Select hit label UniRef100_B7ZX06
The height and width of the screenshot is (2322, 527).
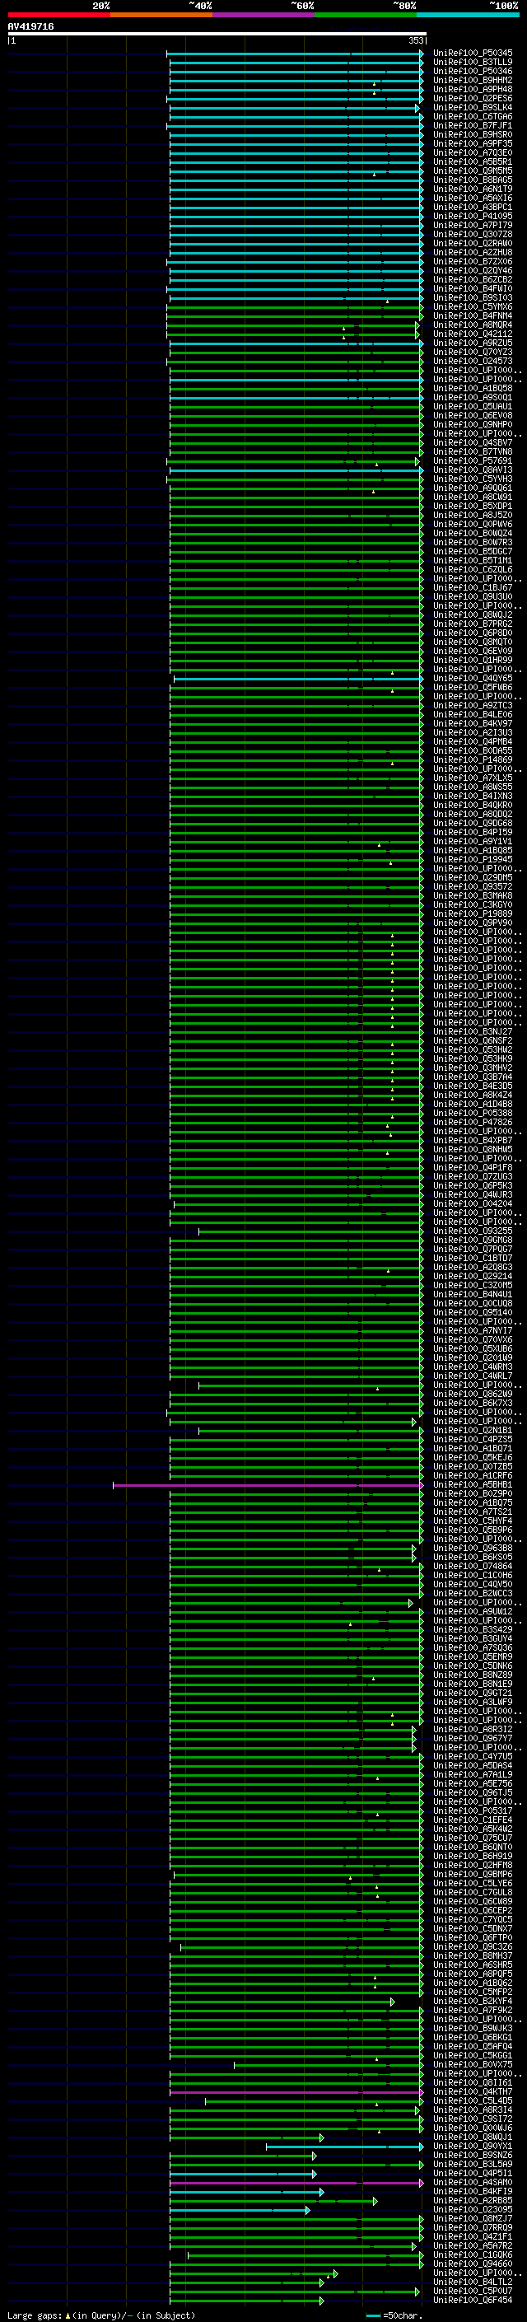coord(473,261)
